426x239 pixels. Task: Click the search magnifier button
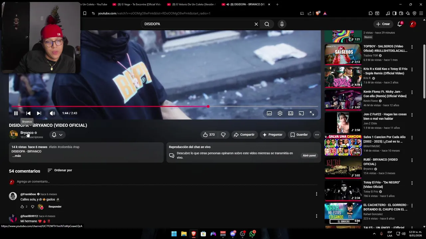coord(267,24)
